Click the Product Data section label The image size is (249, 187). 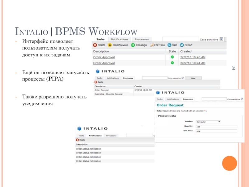[167, 116]
